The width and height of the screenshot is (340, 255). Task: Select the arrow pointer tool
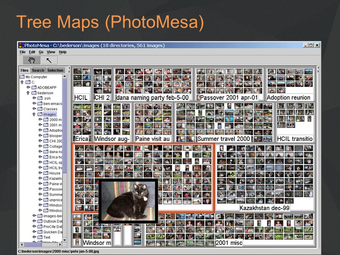(x=49, y=60)
